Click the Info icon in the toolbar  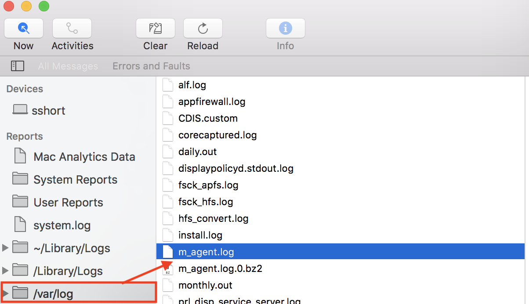point(285,28)
